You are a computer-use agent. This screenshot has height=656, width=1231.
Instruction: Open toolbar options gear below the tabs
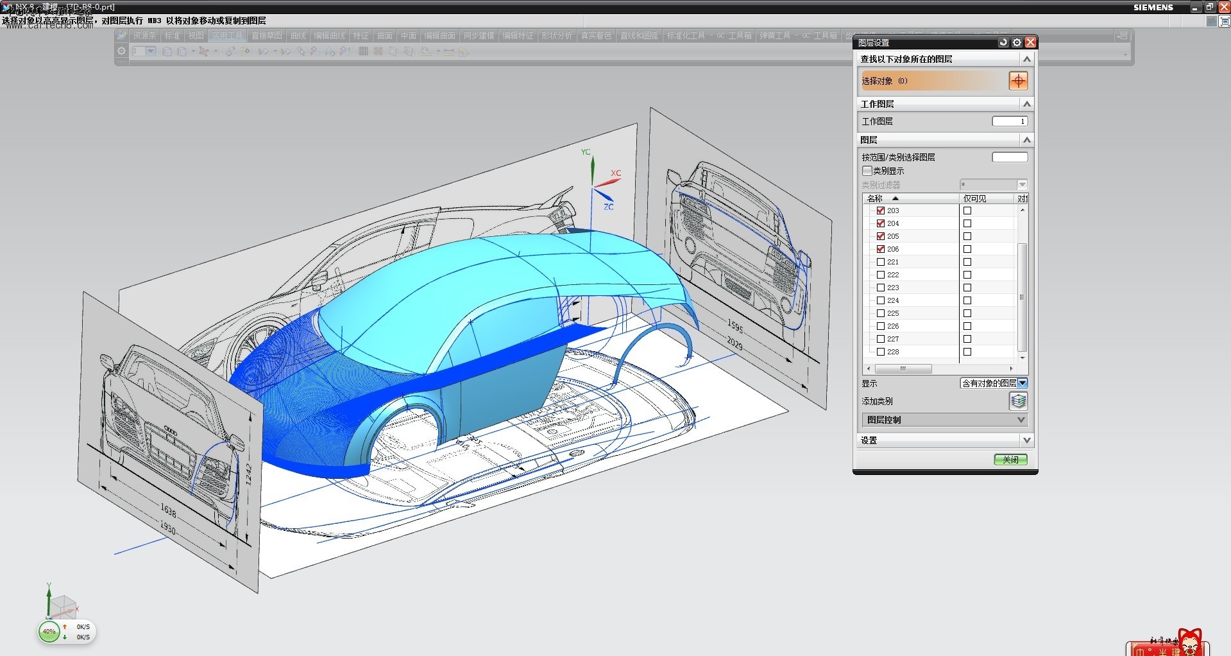pos(121,51)
